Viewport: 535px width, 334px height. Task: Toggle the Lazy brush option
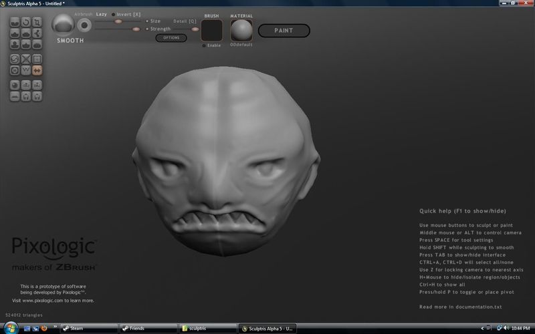tap(102, 13)
